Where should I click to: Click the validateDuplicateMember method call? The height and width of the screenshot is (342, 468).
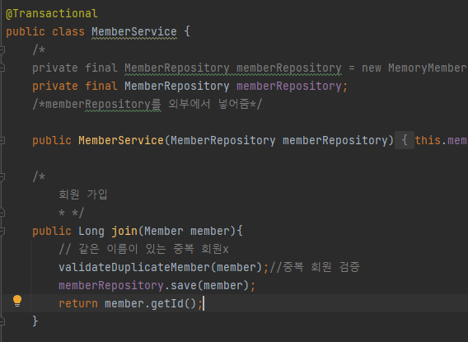[x=134, y=267]
